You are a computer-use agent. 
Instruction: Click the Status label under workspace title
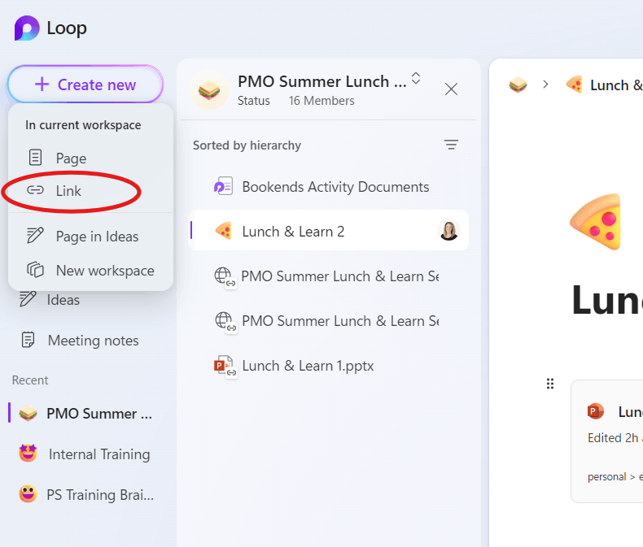pyautogui.click(x=254, y=101)
